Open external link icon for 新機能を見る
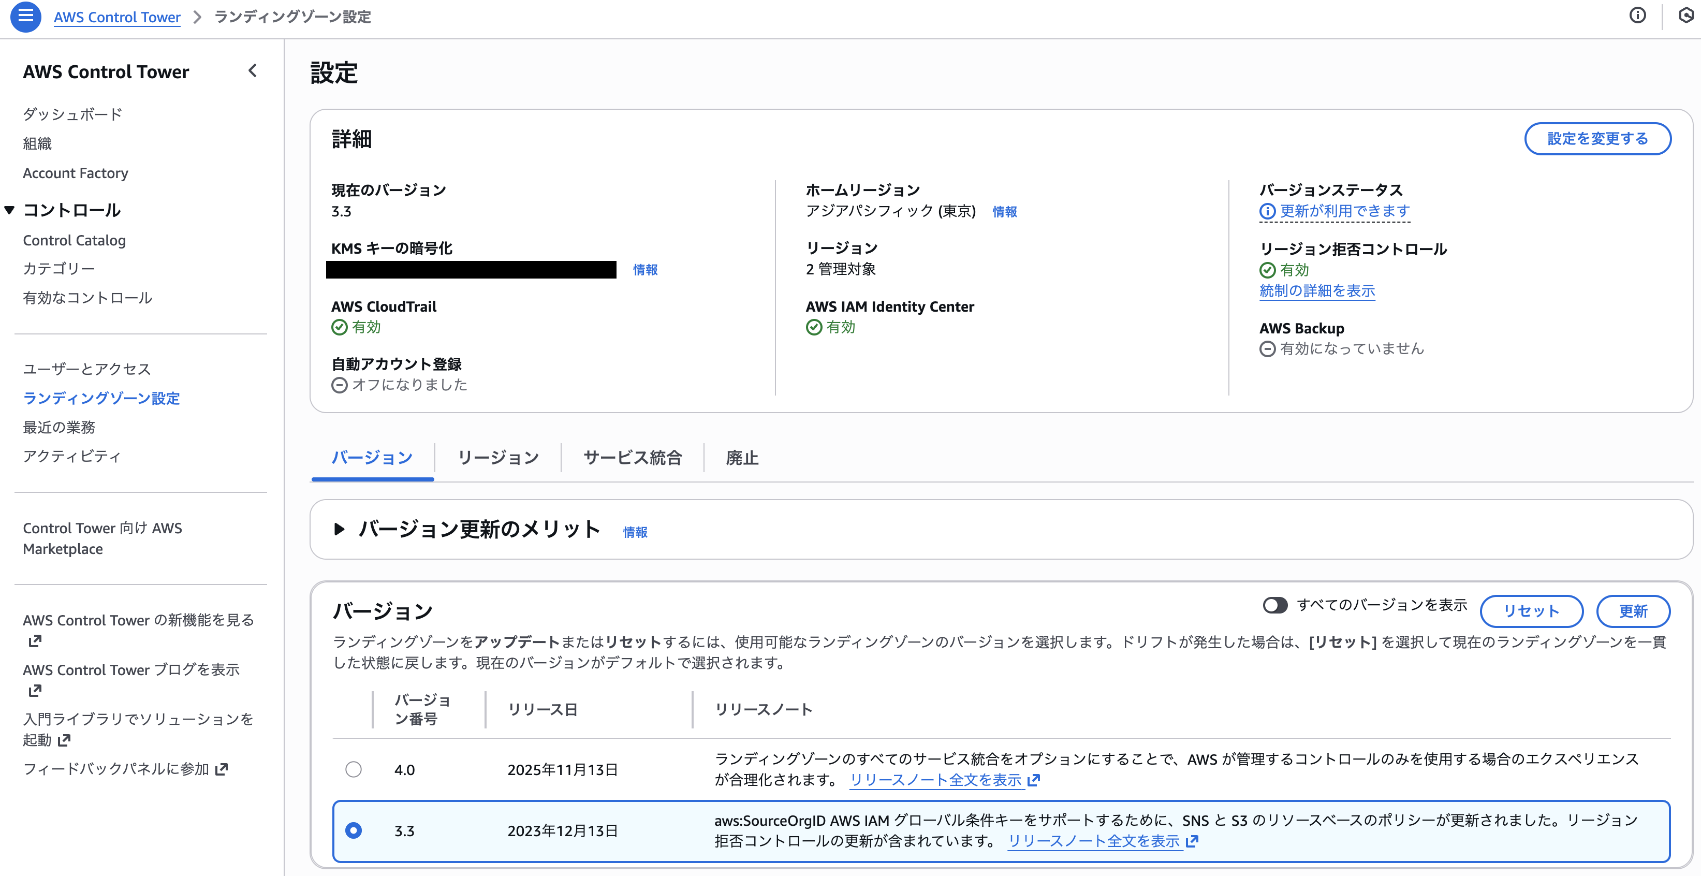The width and height of the screenshot is (1701, 876). coord(35,641)
